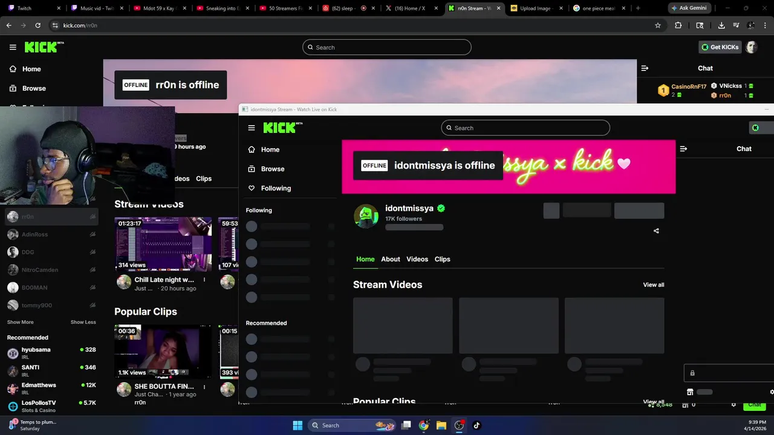The height and width of the screenshot is (435, 774).
Task: Open chat settings gear in rr0n window
Action: (x=733, y=405)
